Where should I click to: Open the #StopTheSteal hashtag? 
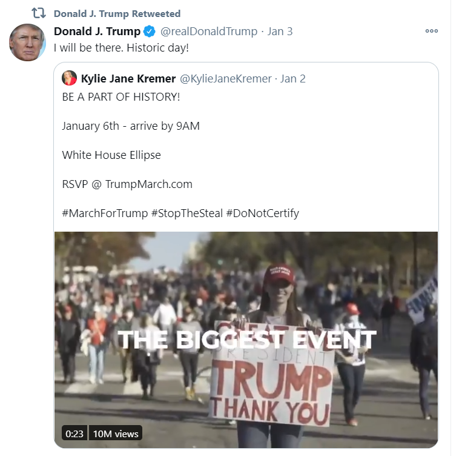point(187,213)
